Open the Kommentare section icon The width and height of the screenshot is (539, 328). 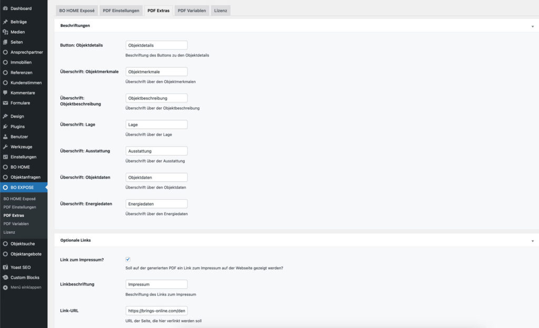tap(5, 92)
